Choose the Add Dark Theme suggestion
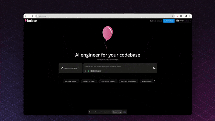Image resolution: width=215 pixels, height=121 pixels. [x=71, y=81]
